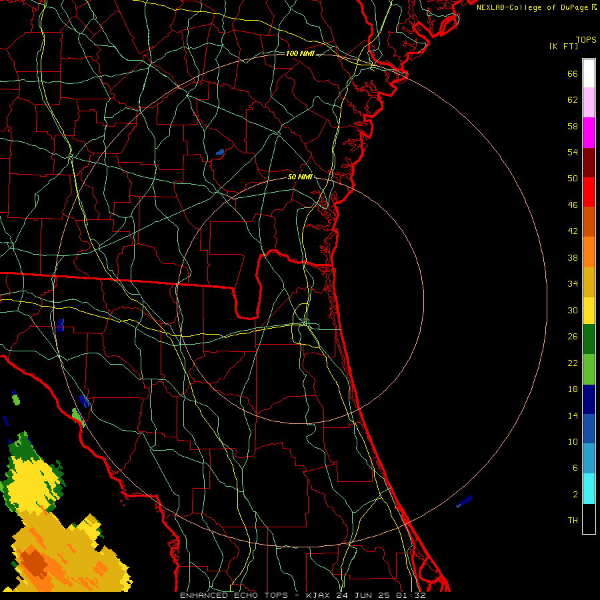Click the yellow legend color band
Image resolution: width=600 pixels, height=600 pixels.
pyautogui.click(x=589, y=310)
